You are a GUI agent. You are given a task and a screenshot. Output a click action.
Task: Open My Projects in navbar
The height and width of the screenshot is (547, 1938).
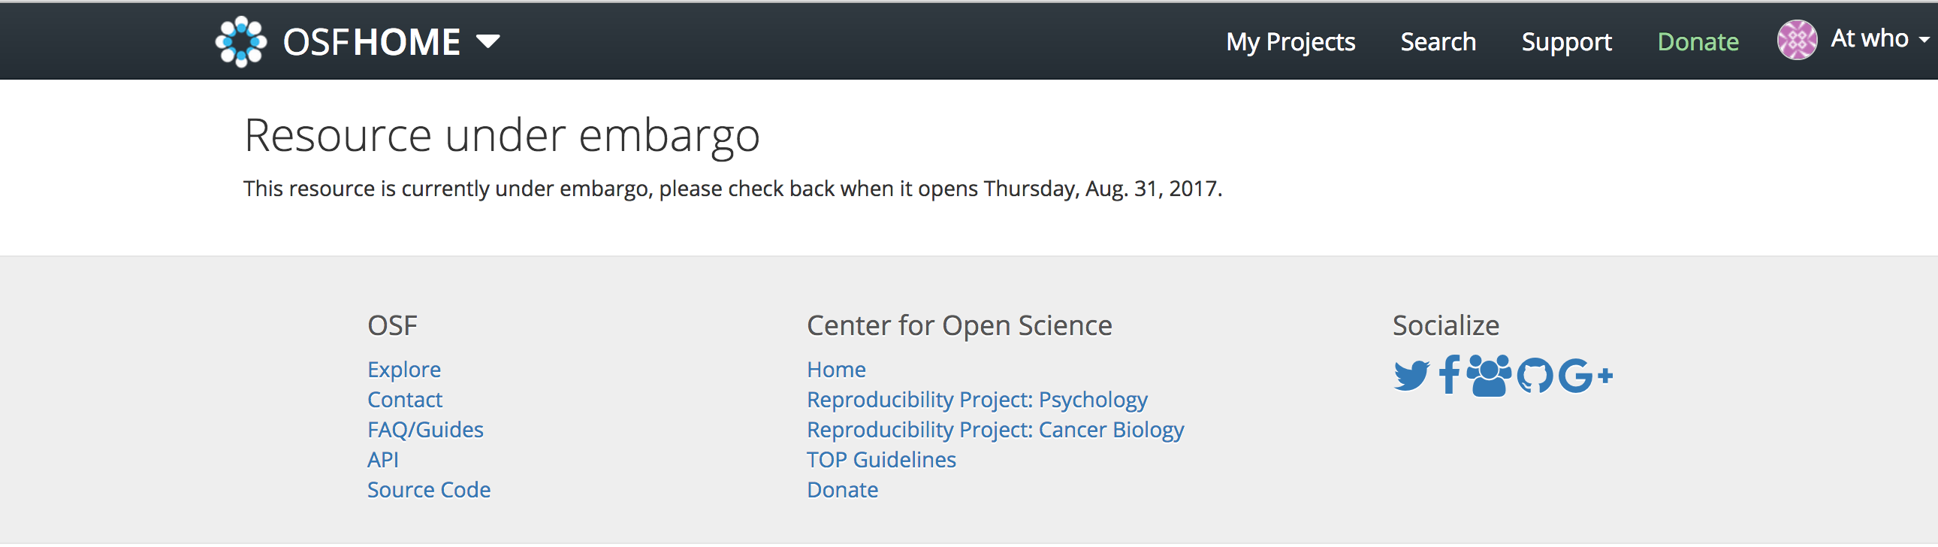coord(1290,42)
